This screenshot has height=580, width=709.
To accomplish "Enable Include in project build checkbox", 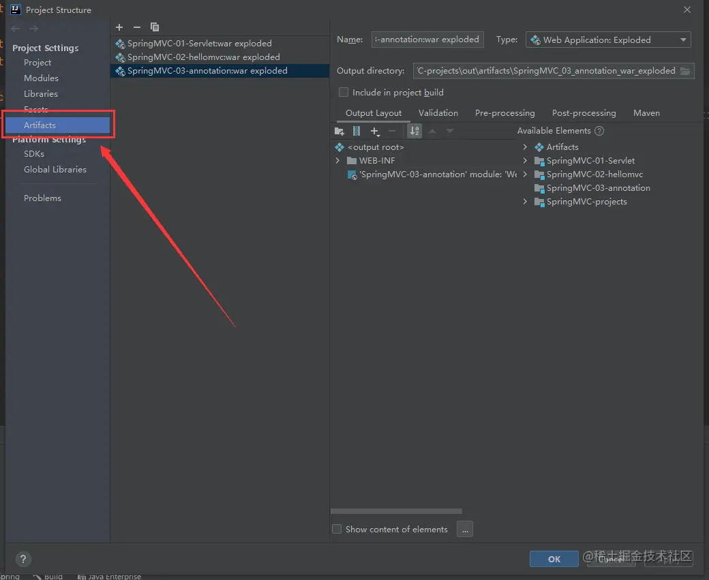I will (344, 92).
